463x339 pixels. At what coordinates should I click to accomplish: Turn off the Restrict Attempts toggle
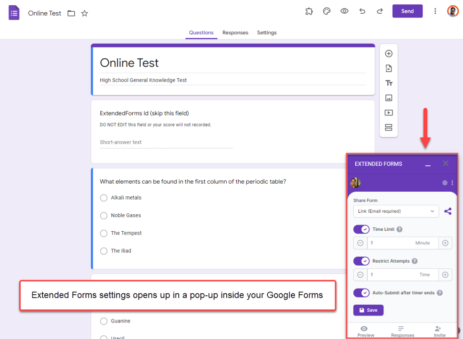pyautogui.click(x=361, y=261)
